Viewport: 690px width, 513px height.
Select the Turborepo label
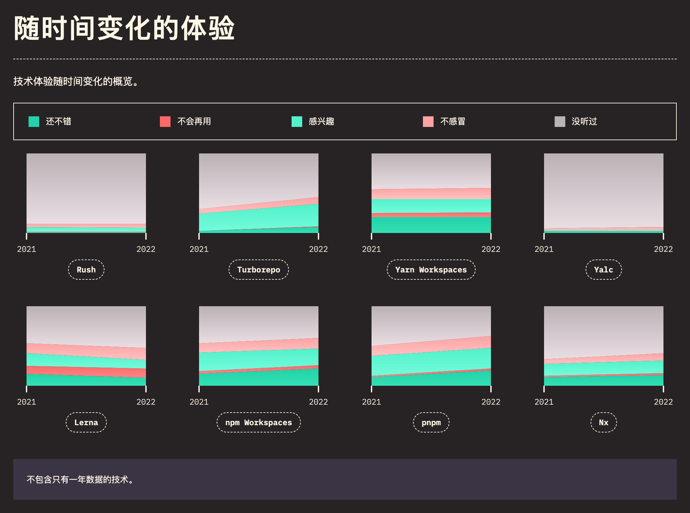[x=258, y=269]
